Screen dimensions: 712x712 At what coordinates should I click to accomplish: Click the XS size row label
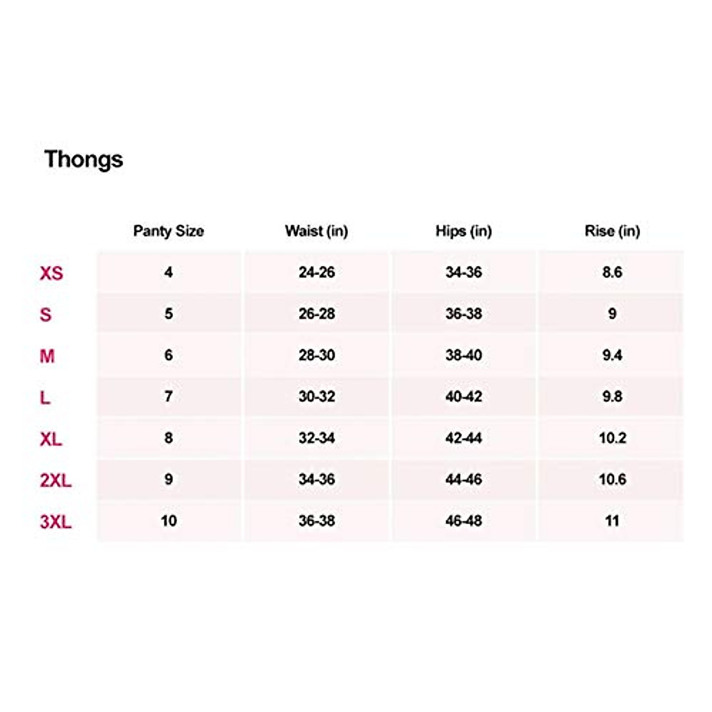(51, 273)
